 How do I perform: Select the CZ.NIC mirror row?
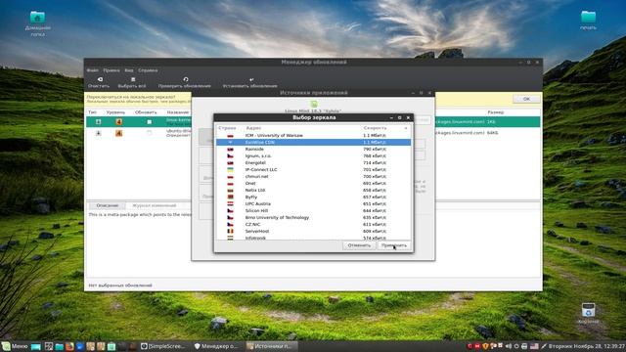pos(313,224)
